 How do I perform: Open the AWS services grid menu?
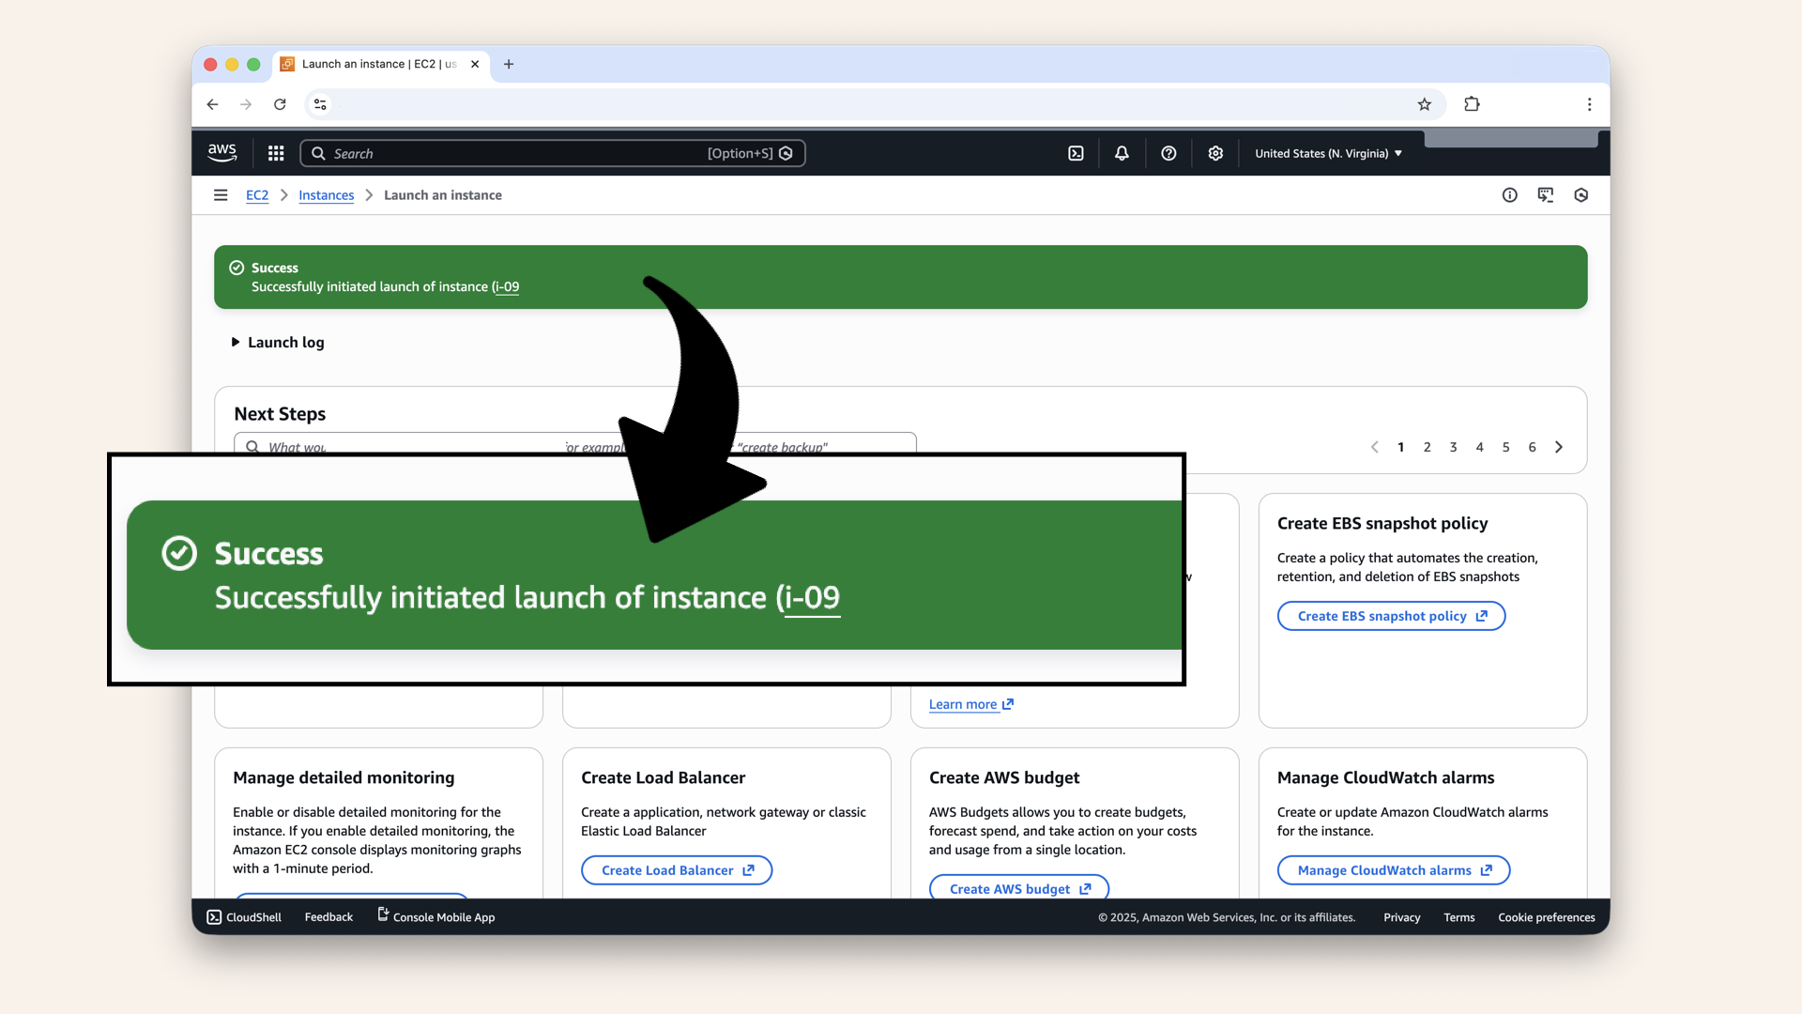275,152
